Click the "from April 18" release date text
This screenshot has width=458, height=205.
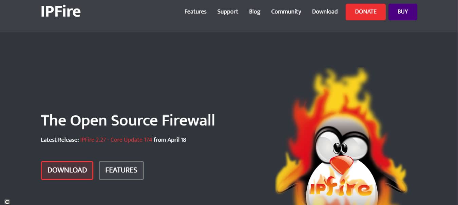(170, 139)
